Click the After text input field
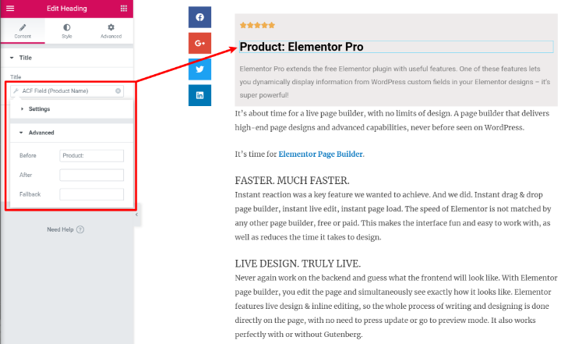Viewport: 561px width, 344px height. (x=91, y=175)
